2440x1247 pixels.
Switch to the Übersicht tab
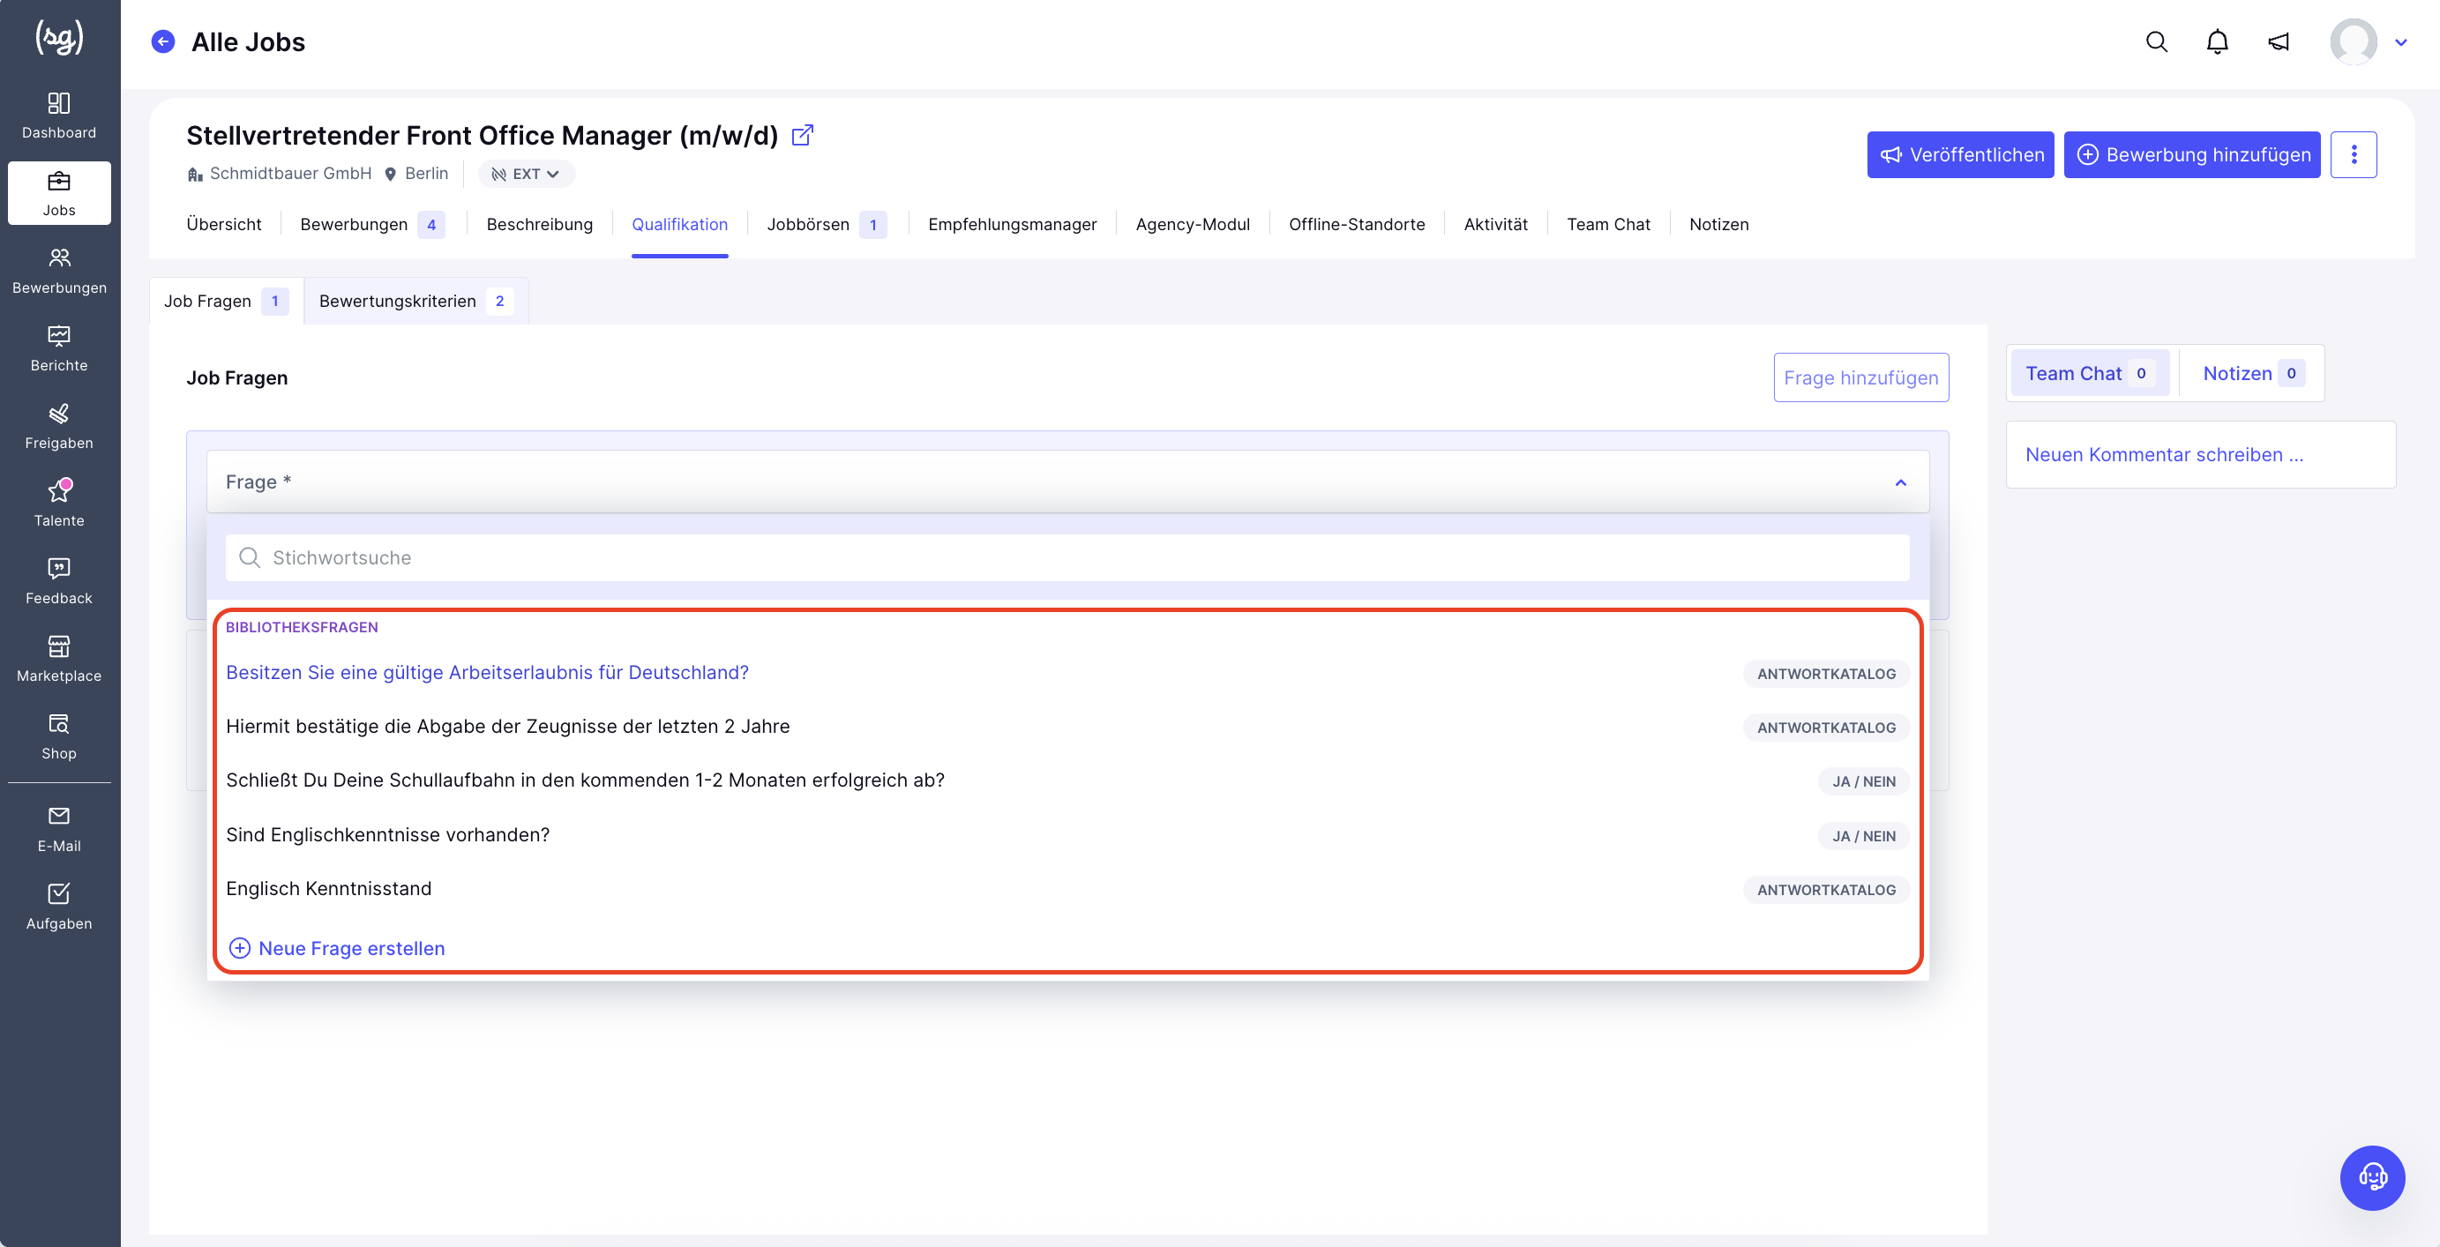click(223, 224)
